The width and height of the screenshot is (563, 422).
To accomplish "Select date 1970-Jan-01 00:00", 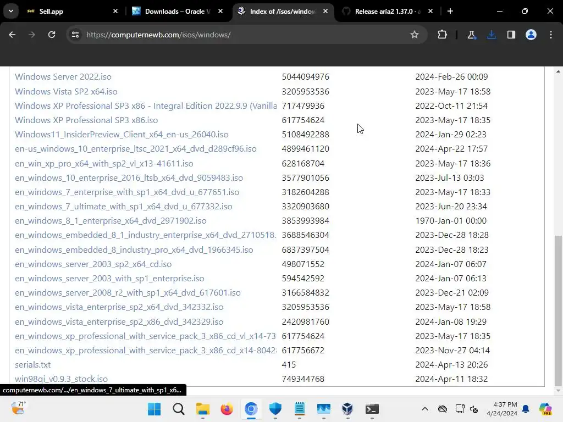I will [x=451, y=221].
